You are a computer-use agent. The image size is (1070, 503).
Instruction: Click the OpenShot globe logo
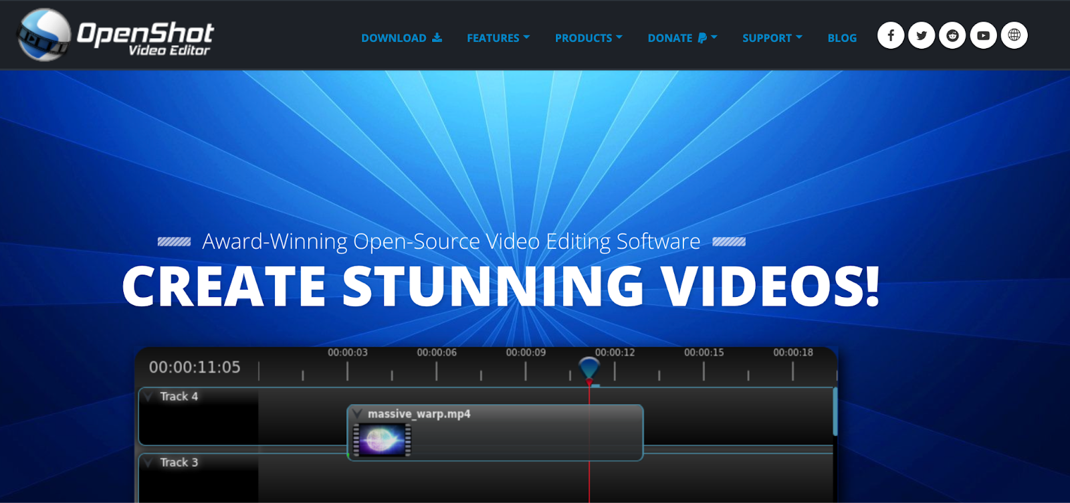pos(43,35)
